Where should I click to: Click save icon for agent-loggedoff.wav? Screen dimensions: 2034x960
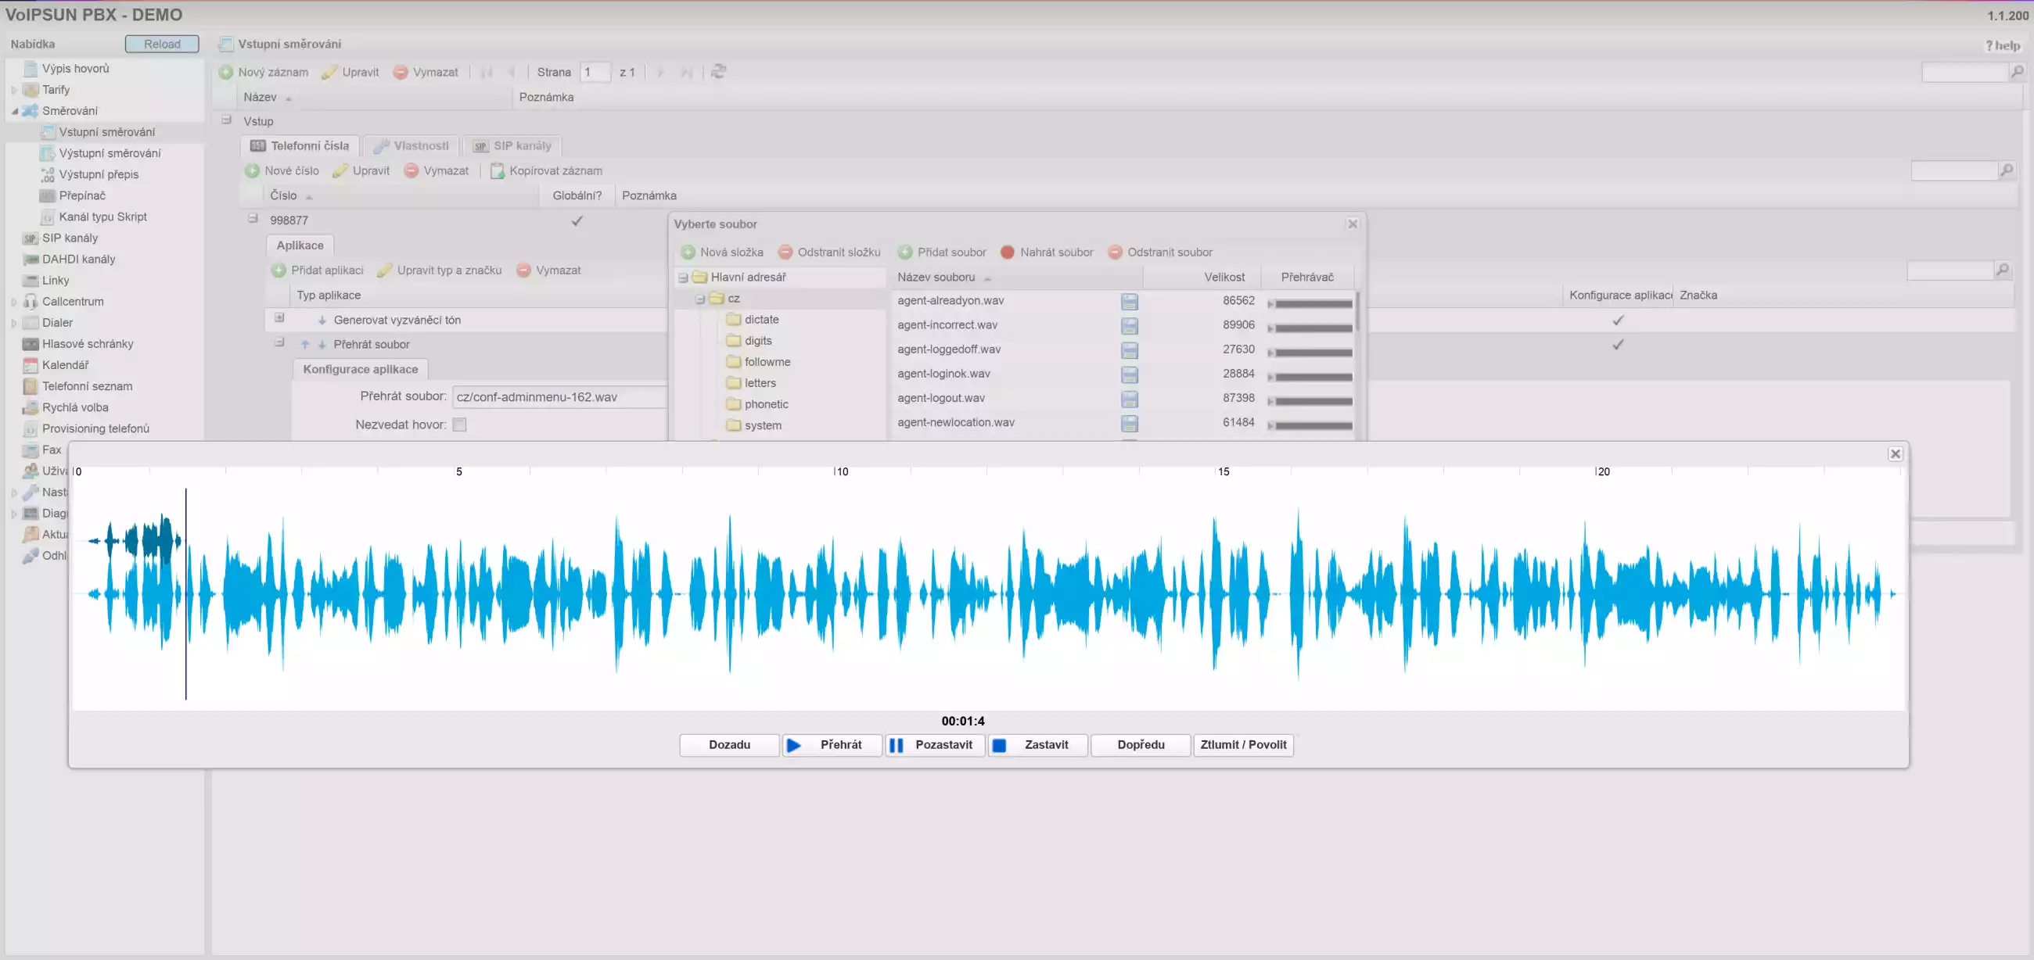click(x=1130, y=350)
